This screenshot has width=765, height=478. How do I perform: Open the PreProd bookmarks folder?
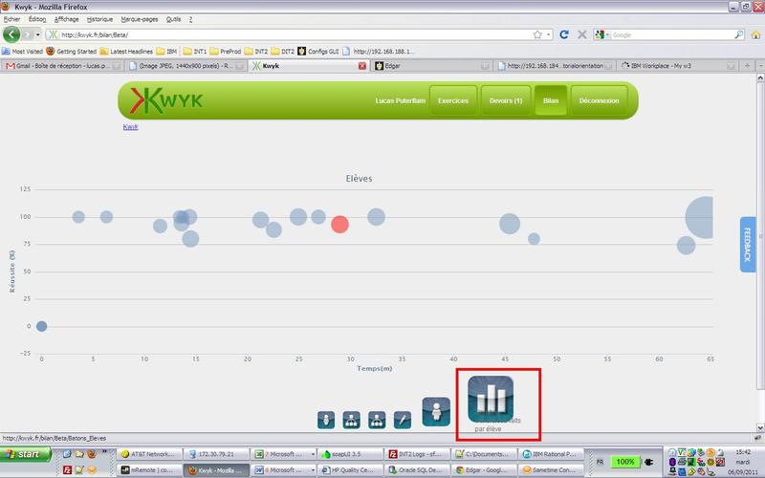pyautogui.click(x=226, y=52)
